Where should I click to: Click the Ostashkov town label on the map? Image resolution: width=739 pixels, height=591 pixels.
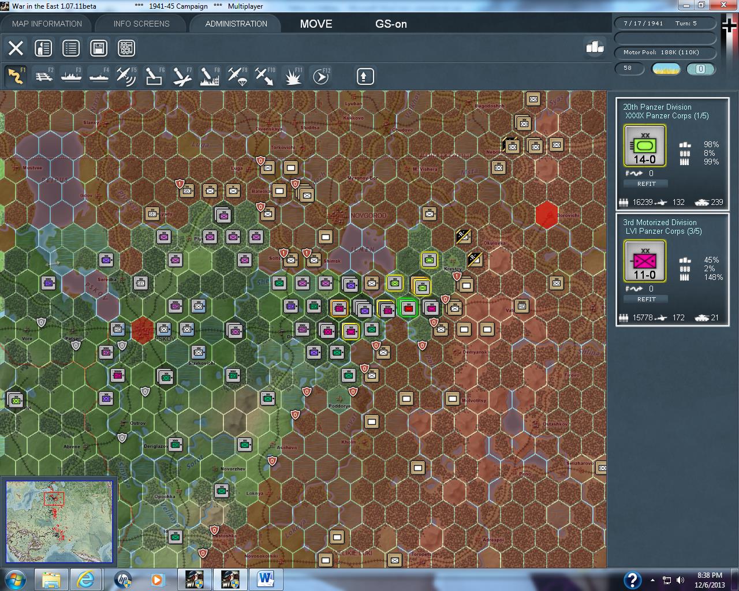[555, 424]
